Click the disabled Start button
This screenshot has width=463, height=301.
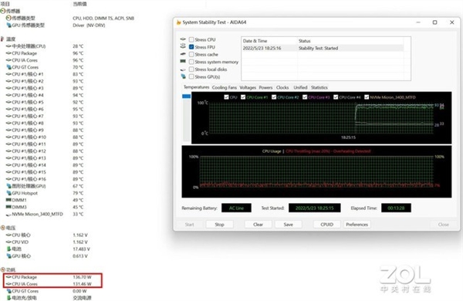pyautogui.click(x=189, y=225)
